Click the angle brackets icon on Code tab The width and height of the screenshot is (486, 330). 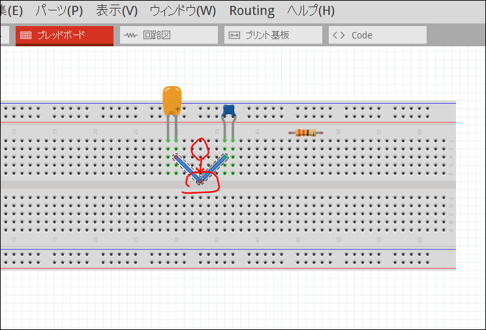pos(339,35)
